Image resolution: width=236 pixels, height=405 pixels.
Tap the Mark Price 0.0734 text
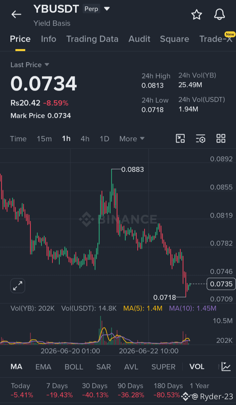tap(41, 116)
